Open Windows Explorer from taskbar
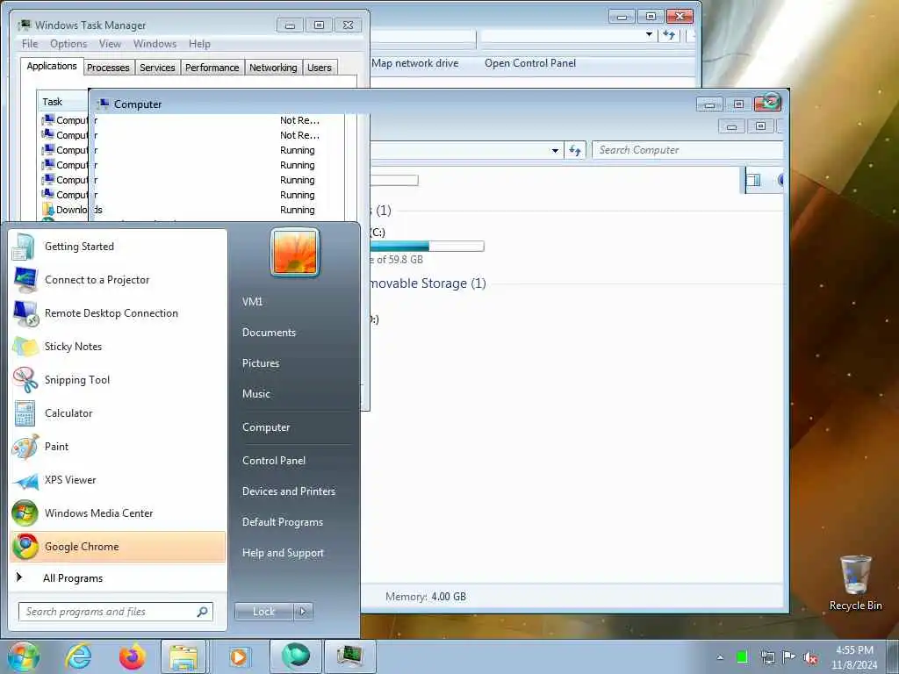 (x=183, y=656)
